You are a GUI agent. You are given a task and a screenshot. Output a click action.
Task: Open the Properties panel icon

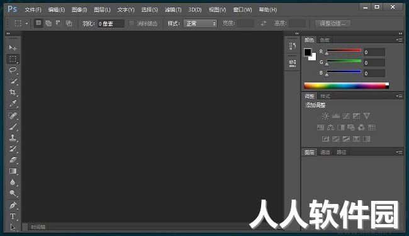(293, 63)
